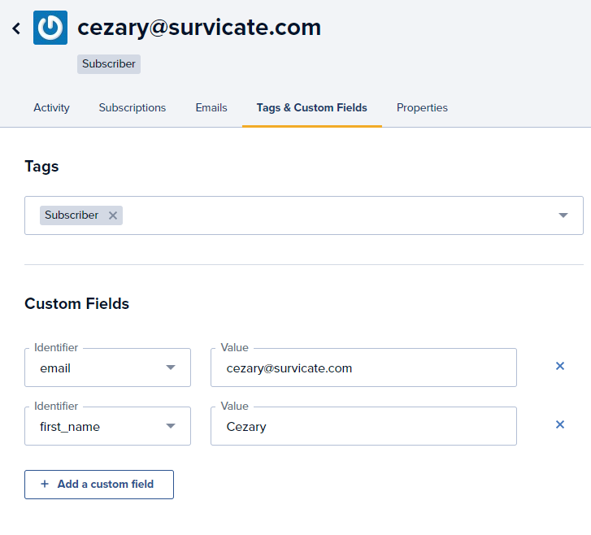Viewport: 591px width, 535px height.
Task: Expand the first_name Identifier dropdown
Action: 171,426
